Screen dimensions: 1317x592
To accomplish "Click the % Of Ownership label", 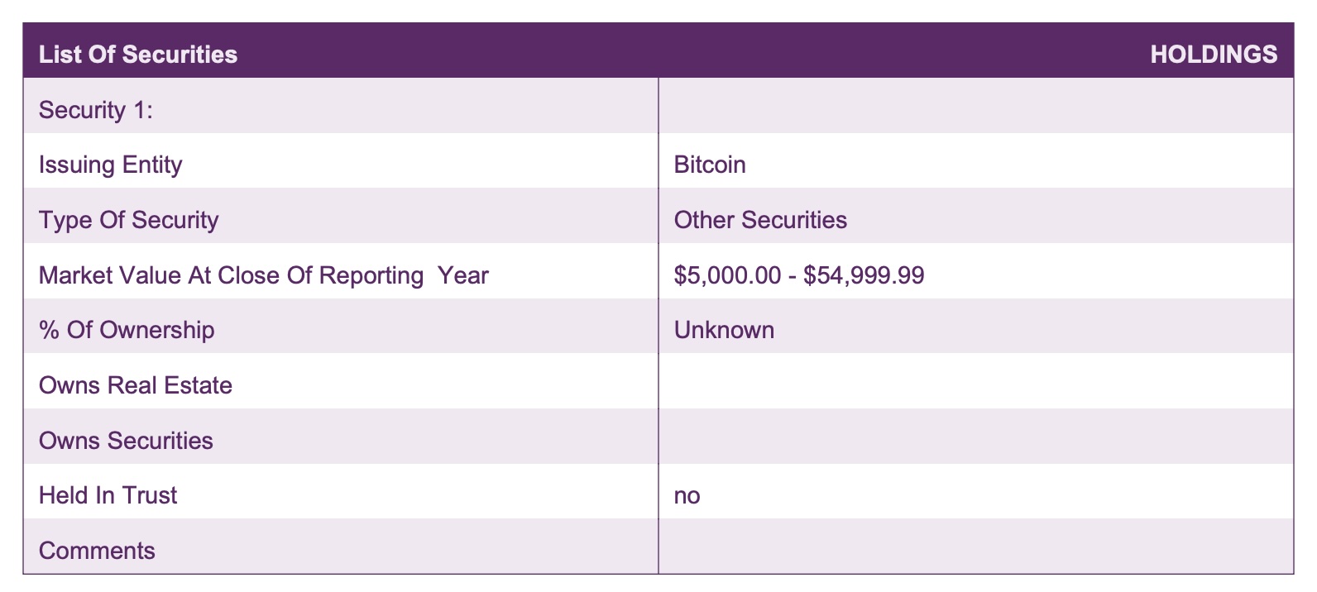I will point(127,330).
